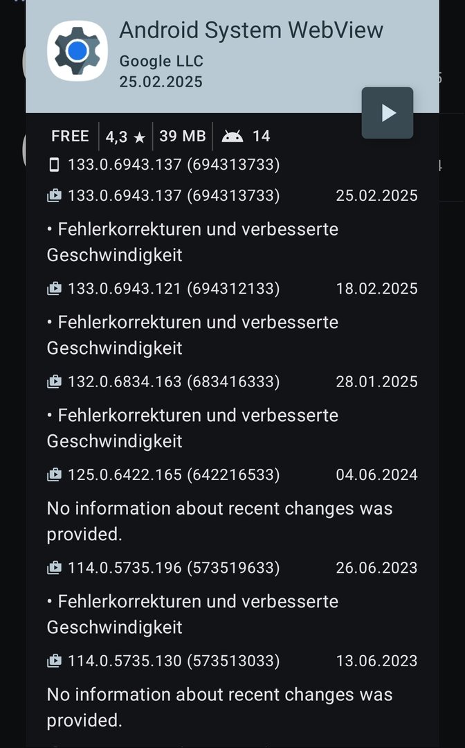Select the 18.02.2025 release date entry

(x=376, y=289)
